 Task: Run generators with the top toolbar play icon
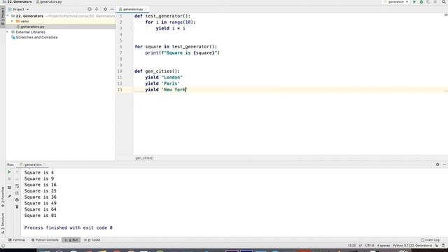click(414, 2)
